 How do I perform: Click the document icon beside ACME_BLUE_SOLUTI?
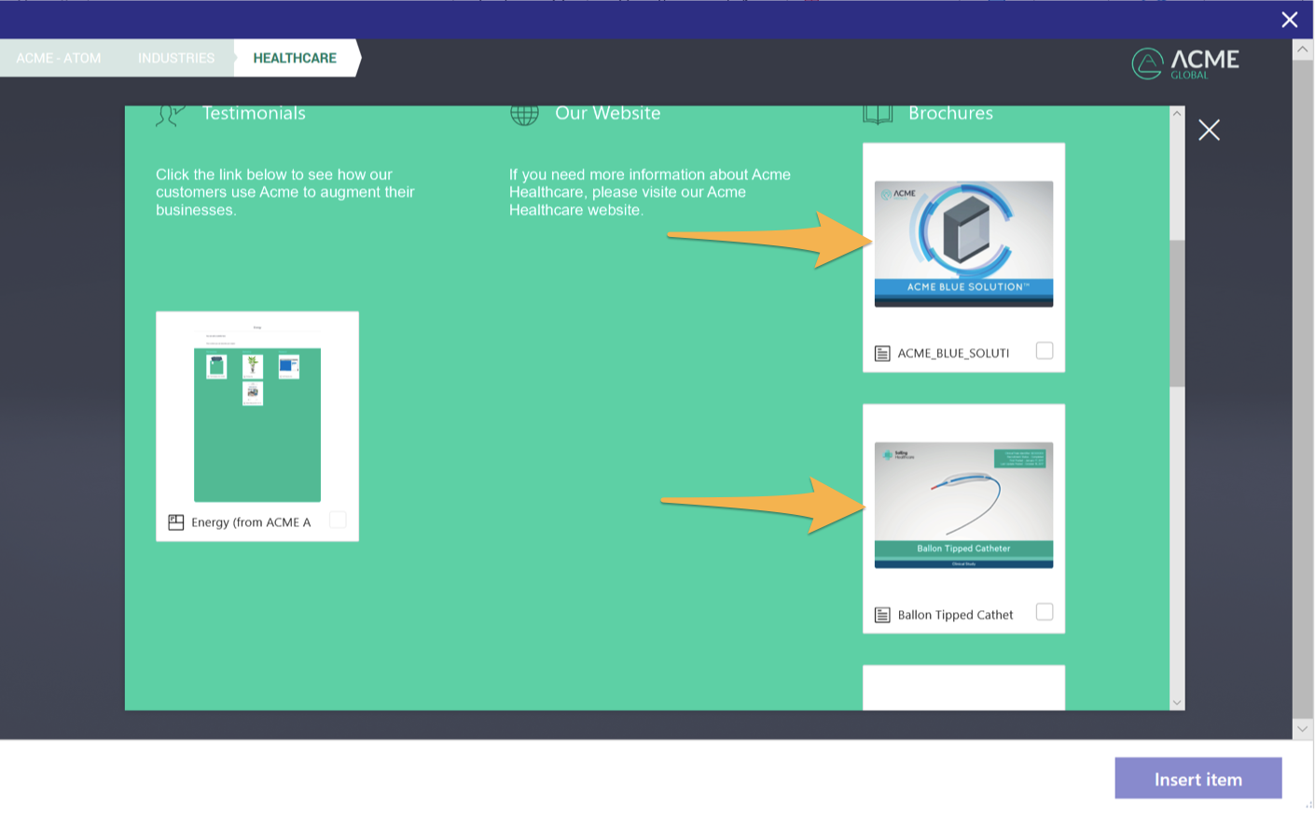(x=882, y=354)
